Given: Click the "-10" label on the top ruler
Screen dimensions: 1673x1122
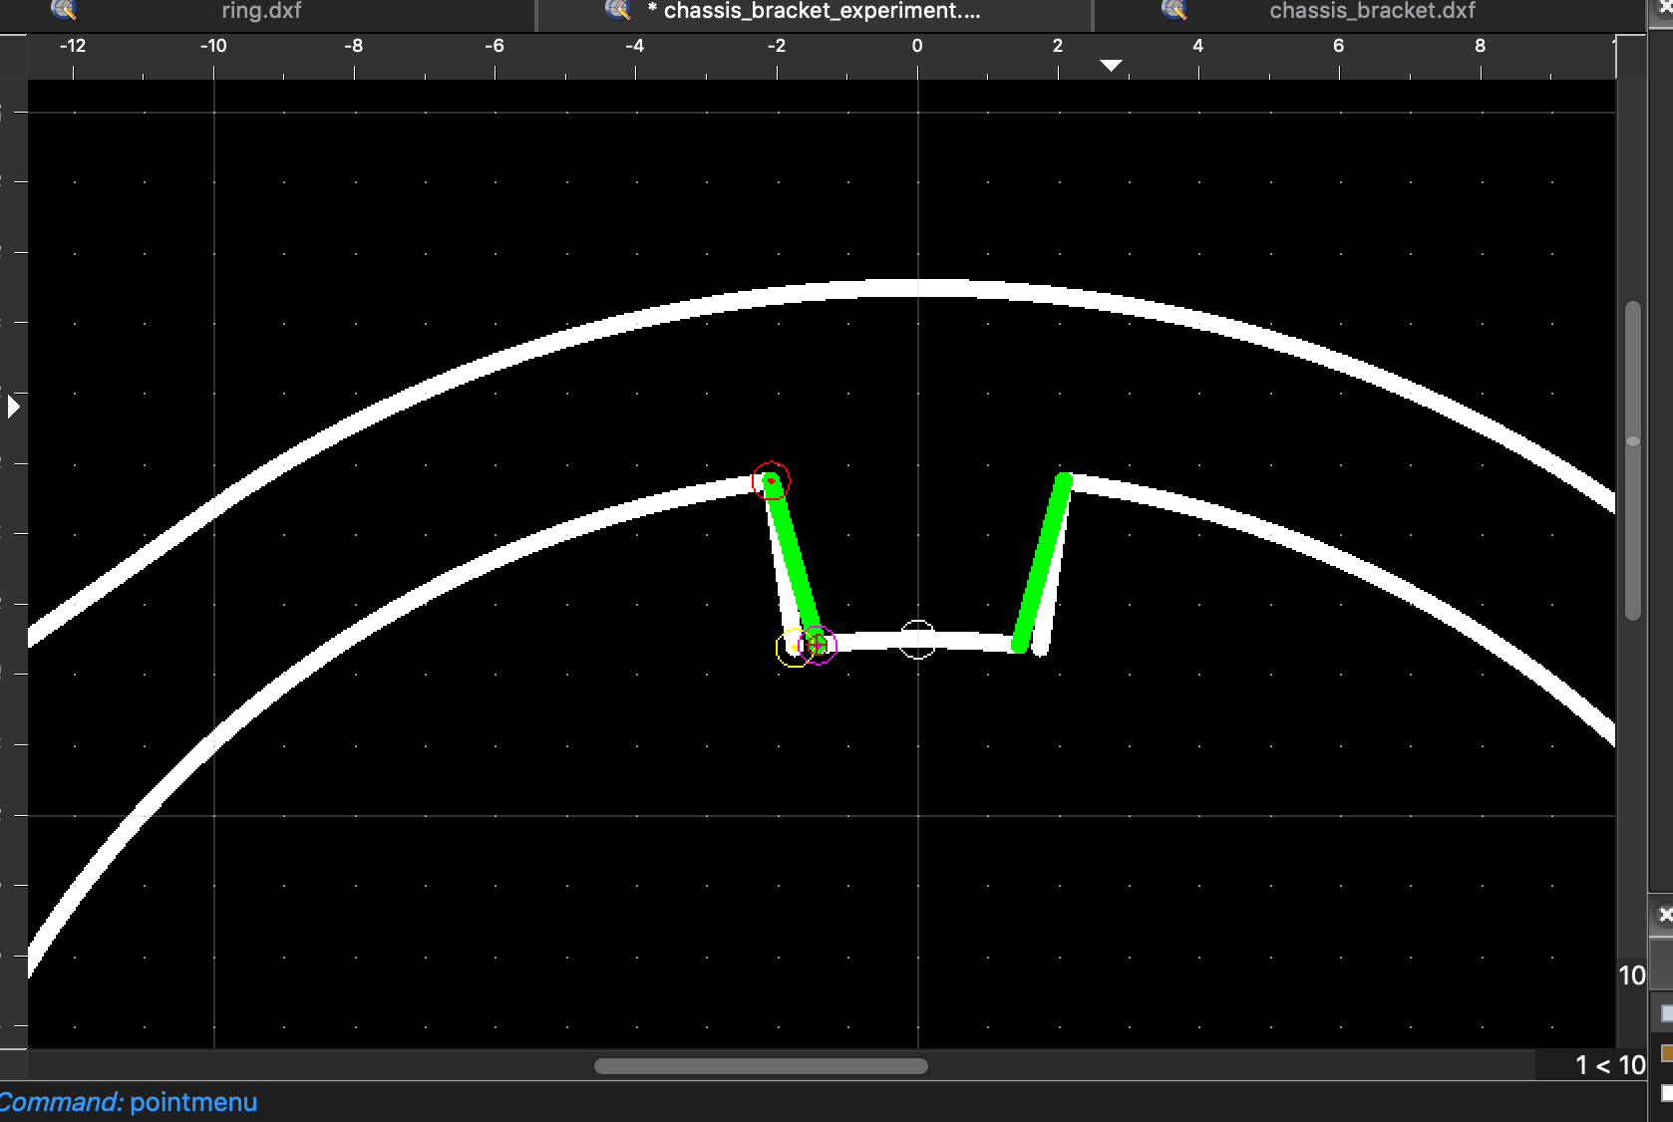Looking at the screenshot, I should tap(212, 46).
